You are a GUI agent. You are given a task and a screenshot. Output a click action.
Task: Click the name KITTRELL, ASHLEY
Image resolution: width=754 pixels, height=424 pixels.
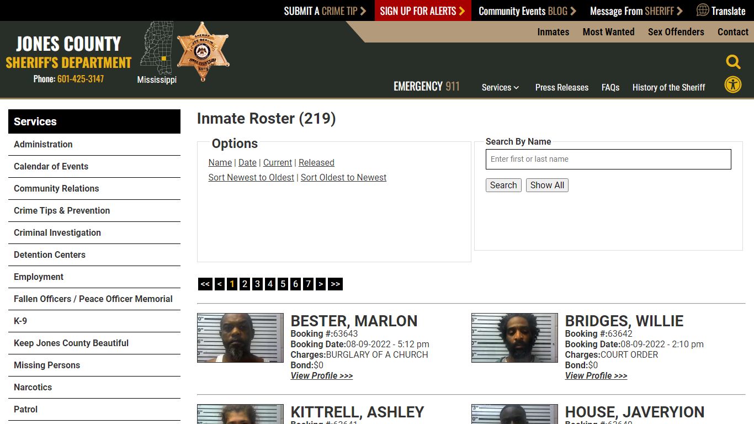357,412
